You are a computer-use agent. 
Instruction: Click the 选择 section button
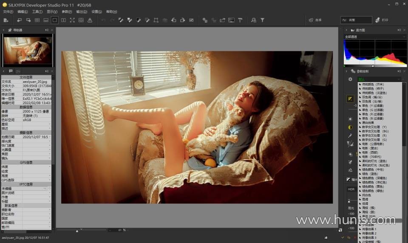click(x=315, y=20)
